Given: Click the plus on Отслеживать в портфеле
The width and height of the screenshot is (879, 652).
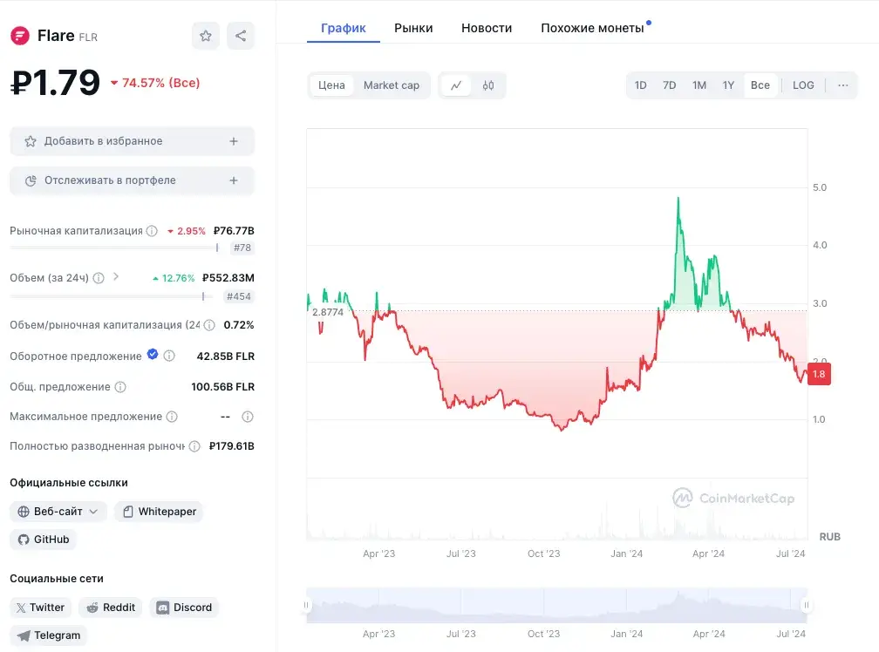Looking at the screenshot, I should pyautogui.click(x=234, y=180).
